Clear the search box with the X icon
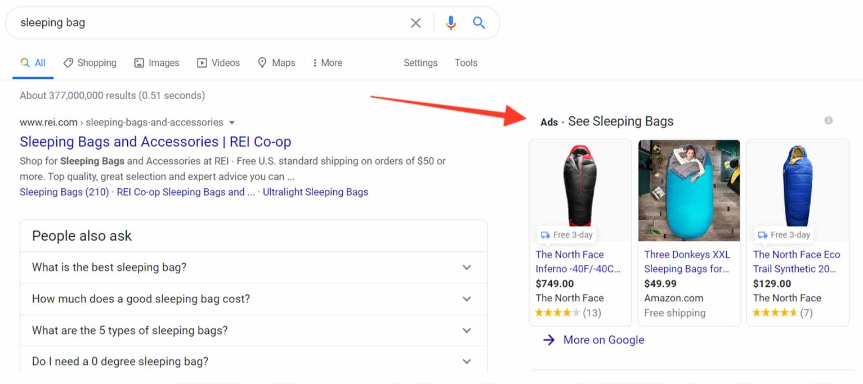The image size is (863, 384). 415,23
